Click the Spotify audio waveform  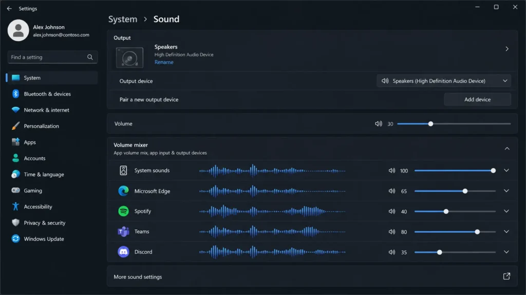pos(272,212)
